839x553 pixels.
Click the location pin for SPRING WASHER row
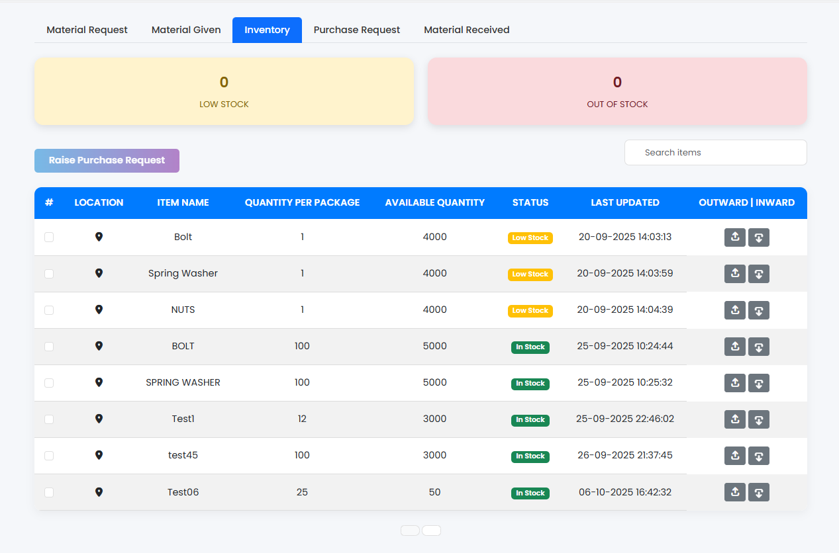pyautogui.click(x=99, y=382)
